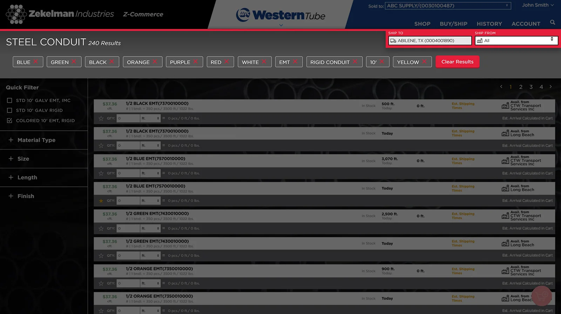Open the SHOP menu
Image resolution: width=561 pixels, height=314 pixels.
coord(422,24)
